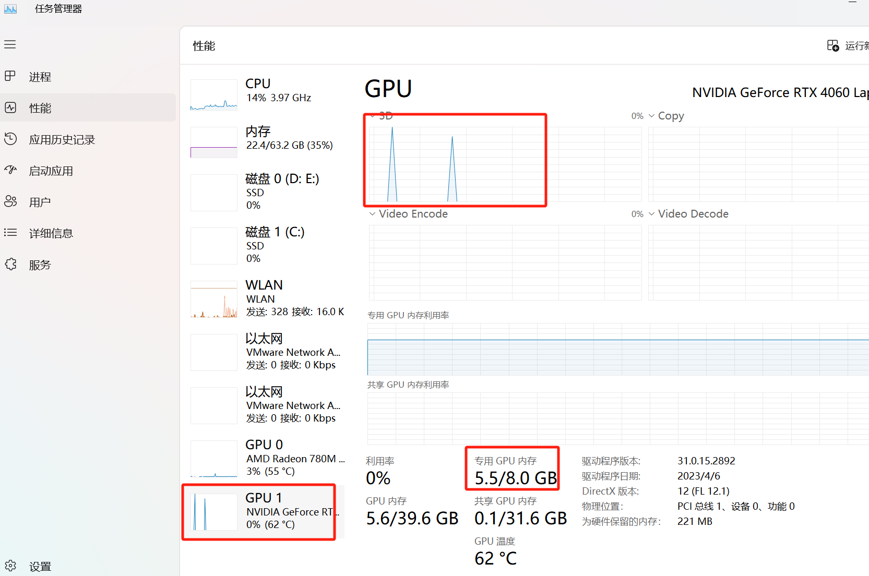The width and height of the screenshot is (869, 576).
Task: Click the GPU 温度 62 °C value
Action: click(495, 558)
